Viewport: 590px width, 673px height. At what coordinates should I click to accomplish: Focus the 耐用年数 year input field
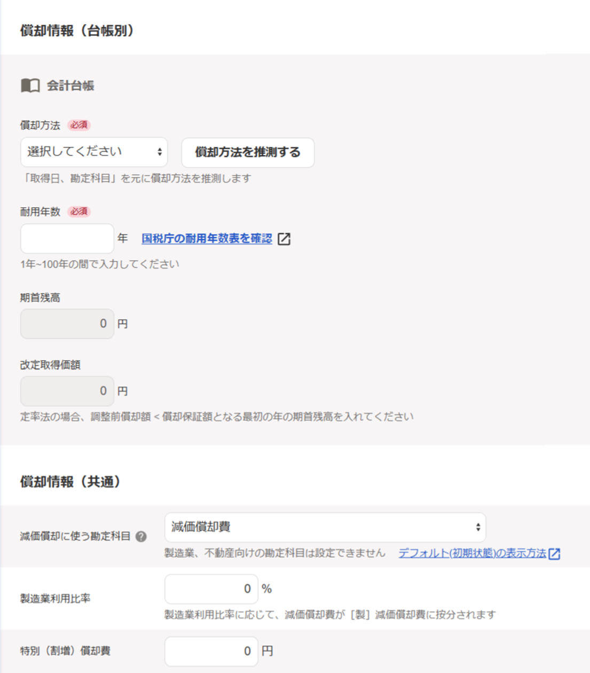pos(67,238)
